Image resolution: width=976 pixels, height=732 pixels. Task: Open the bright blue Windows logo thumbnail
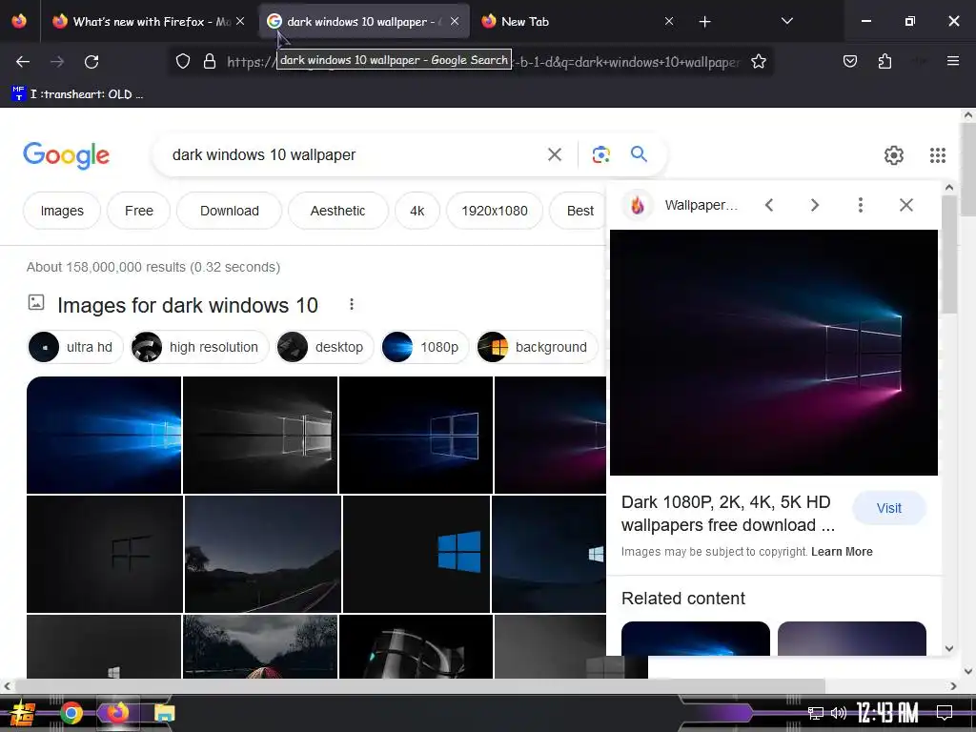coord(104,435)
